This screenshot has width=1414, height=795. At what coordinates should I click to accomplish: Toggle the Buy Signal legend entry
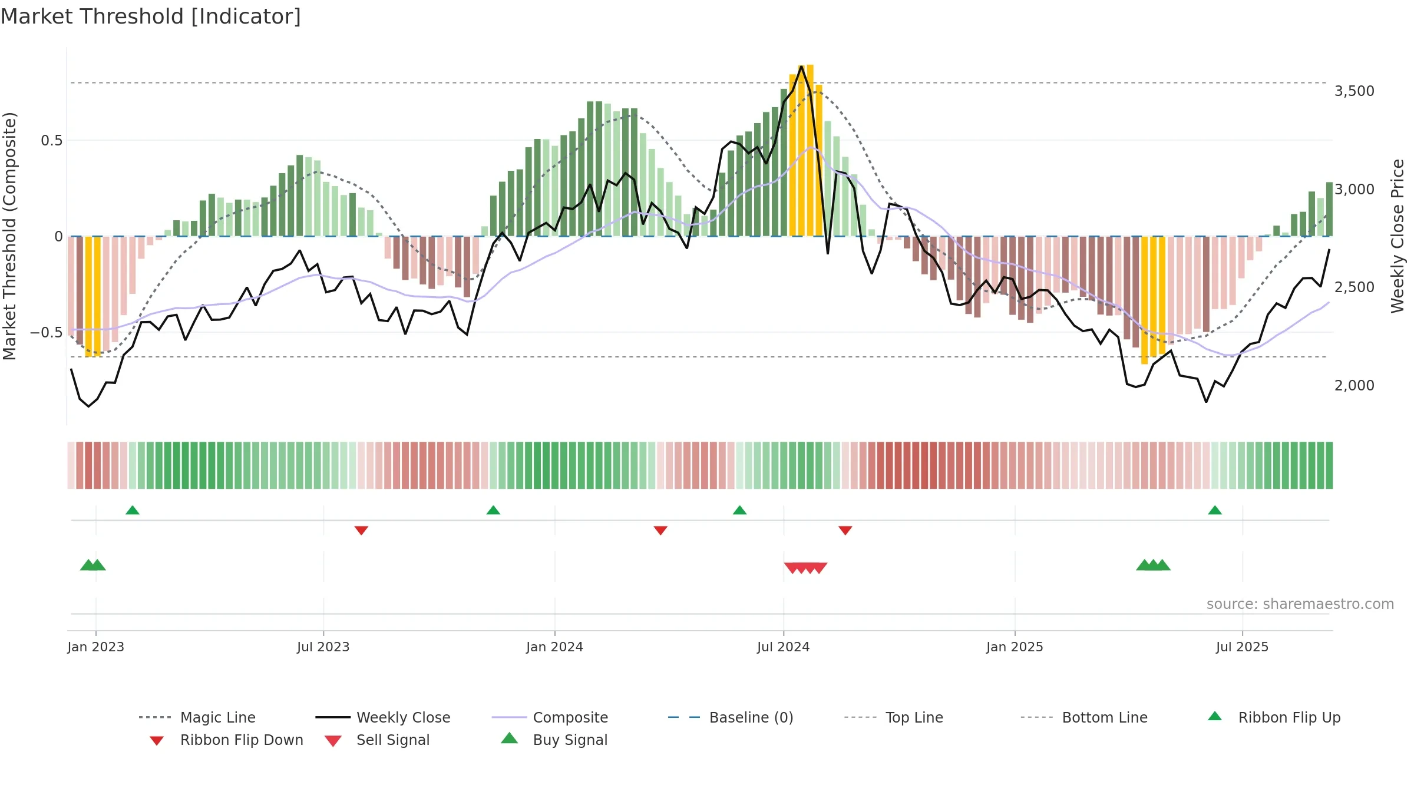(x=554, y=740)
